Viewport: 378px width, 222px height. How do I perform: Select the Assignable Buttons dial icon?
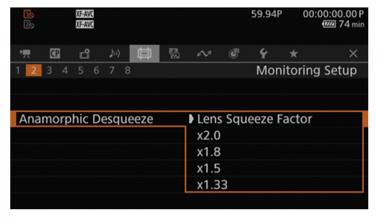click(x=234, y=53)
